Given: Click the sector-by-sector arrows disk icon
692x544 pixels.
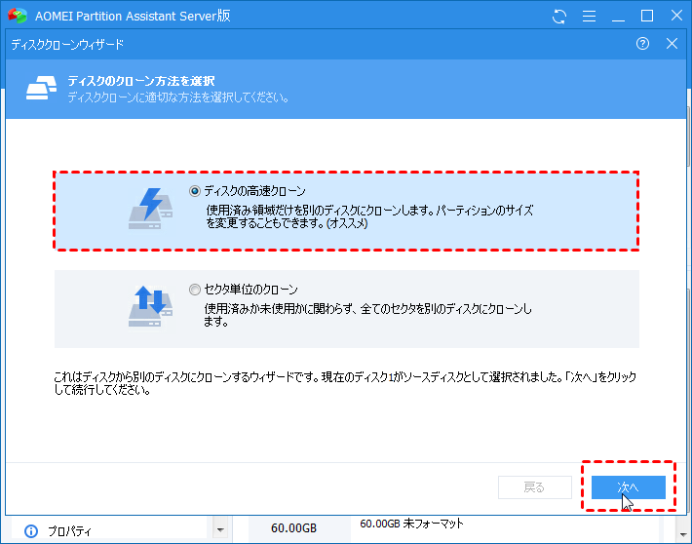Looking at the screenshot, I should (150, 306).
